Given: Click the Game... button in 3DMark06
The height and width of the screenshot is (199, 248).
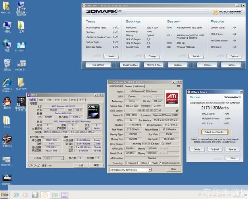Looking at the screenshot, I should 231,65.
